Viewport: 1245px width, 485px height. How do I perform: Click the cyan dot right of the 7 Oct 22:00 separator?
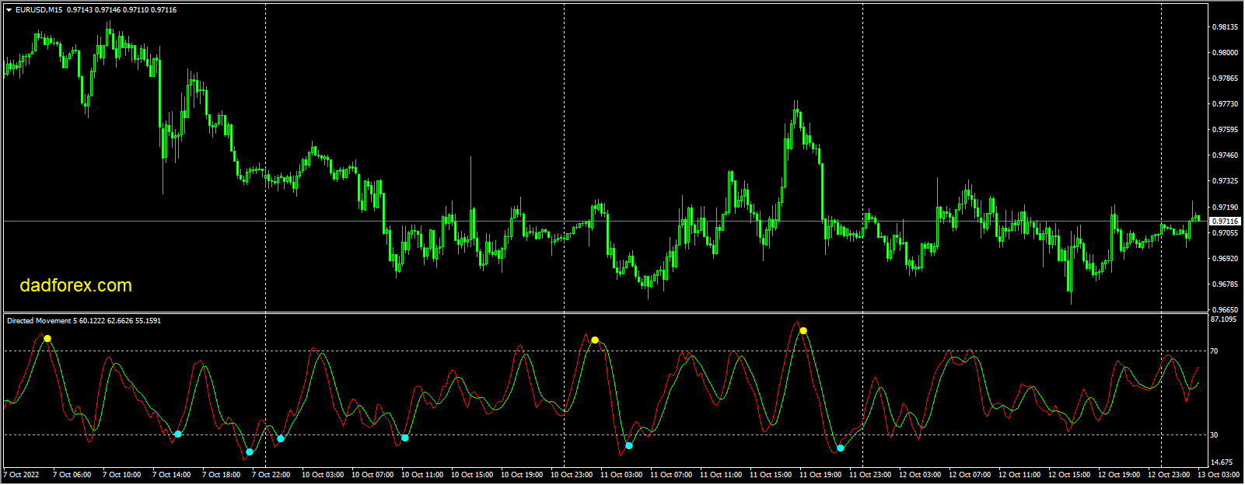pyautogui.click(x=281, y=439)
